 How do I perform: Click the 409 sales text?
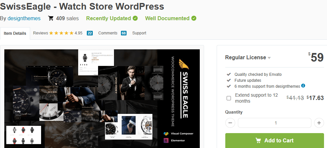[67, 18]
